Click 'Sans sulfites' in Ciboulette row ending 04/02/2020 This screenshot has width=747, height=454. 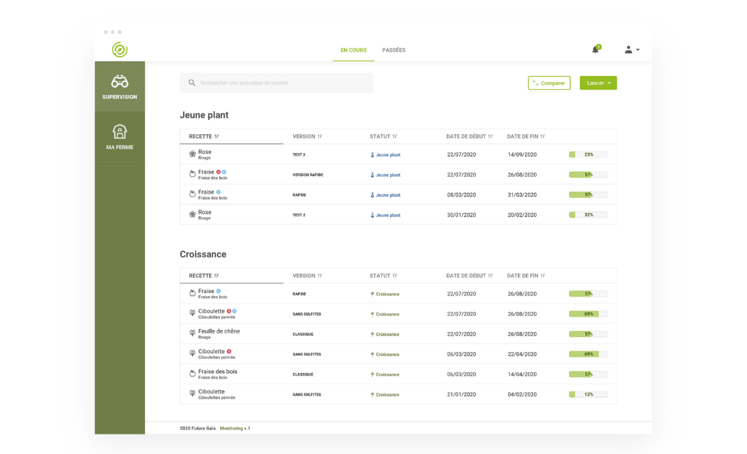(307, 394)
